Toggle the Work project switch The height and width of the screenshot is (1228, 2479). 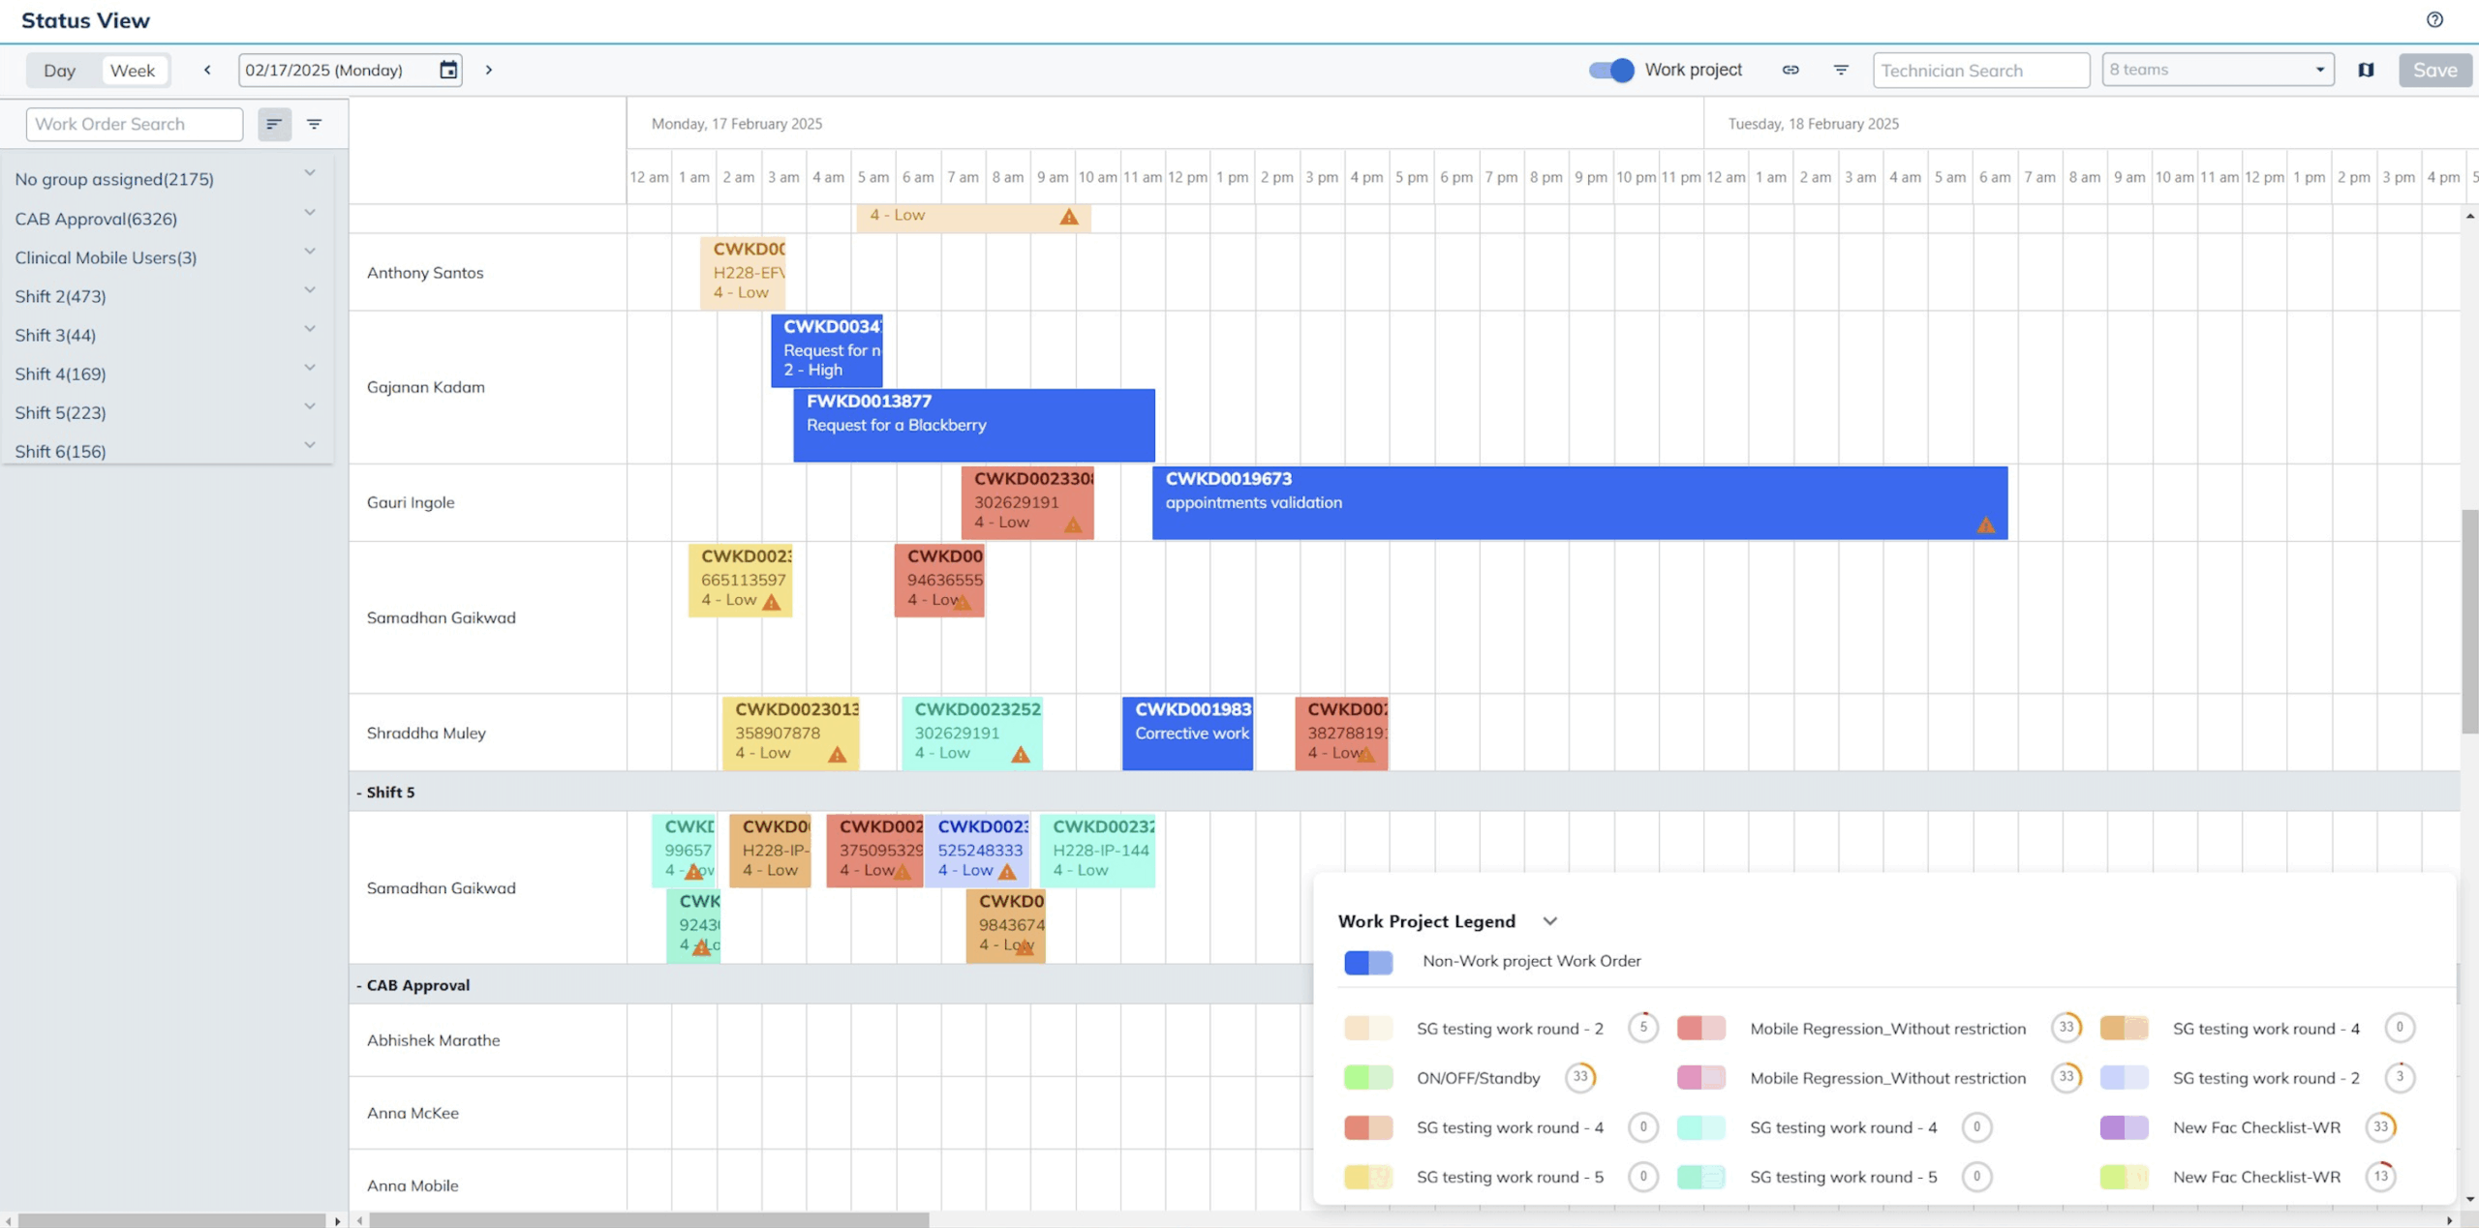[1611, 70]
